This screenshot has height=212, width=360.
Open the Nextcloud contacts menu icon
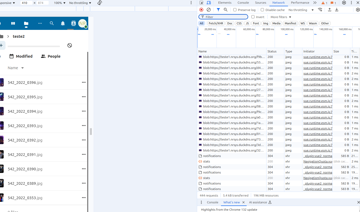coord(73,23)
